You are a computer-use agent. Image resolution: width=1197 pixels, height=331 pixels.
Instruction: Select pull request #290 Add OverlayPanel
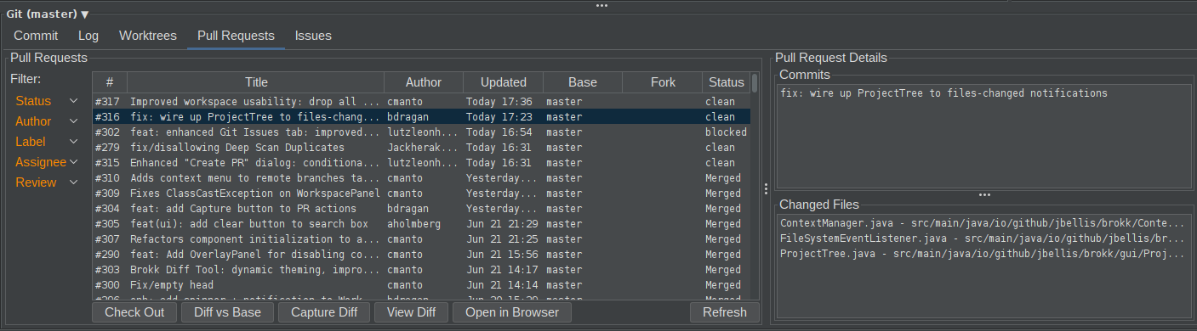coord(421,255)
